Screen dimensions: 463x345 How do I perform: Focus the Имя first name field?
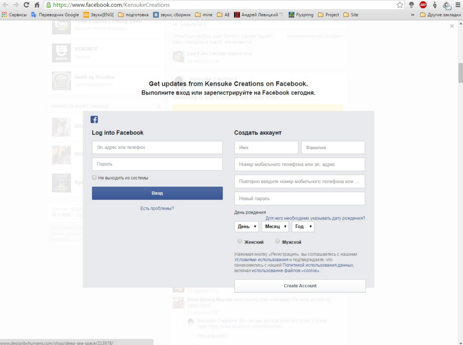266,147
